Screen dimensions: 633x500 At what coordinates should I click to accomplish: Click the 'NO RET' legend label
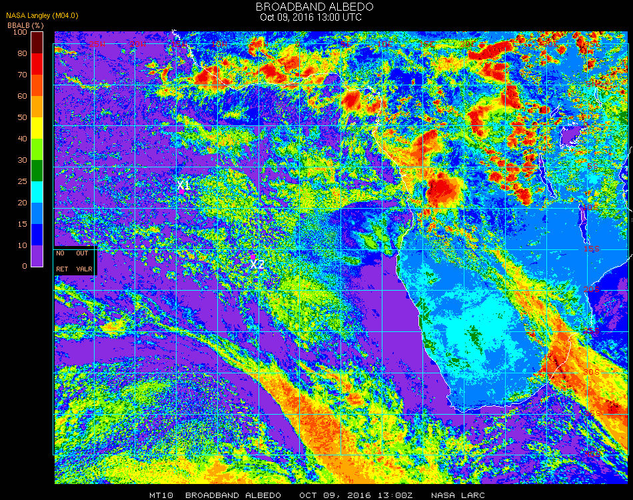[x=62, y=261]
